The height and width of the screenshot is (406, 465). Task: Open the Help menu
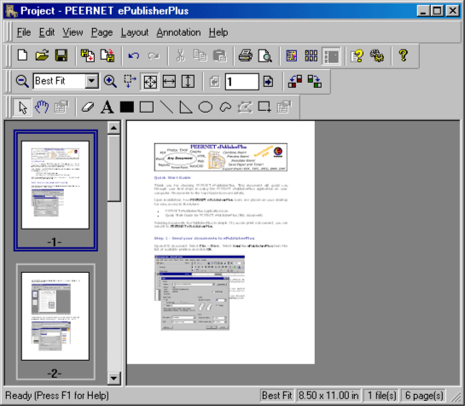tap(218, 32)
